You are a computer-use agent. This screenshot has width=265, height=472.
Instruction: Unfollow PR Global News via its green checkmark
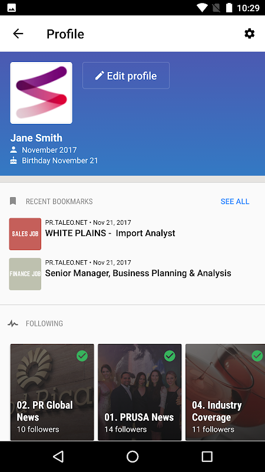[x=82, y=356]
